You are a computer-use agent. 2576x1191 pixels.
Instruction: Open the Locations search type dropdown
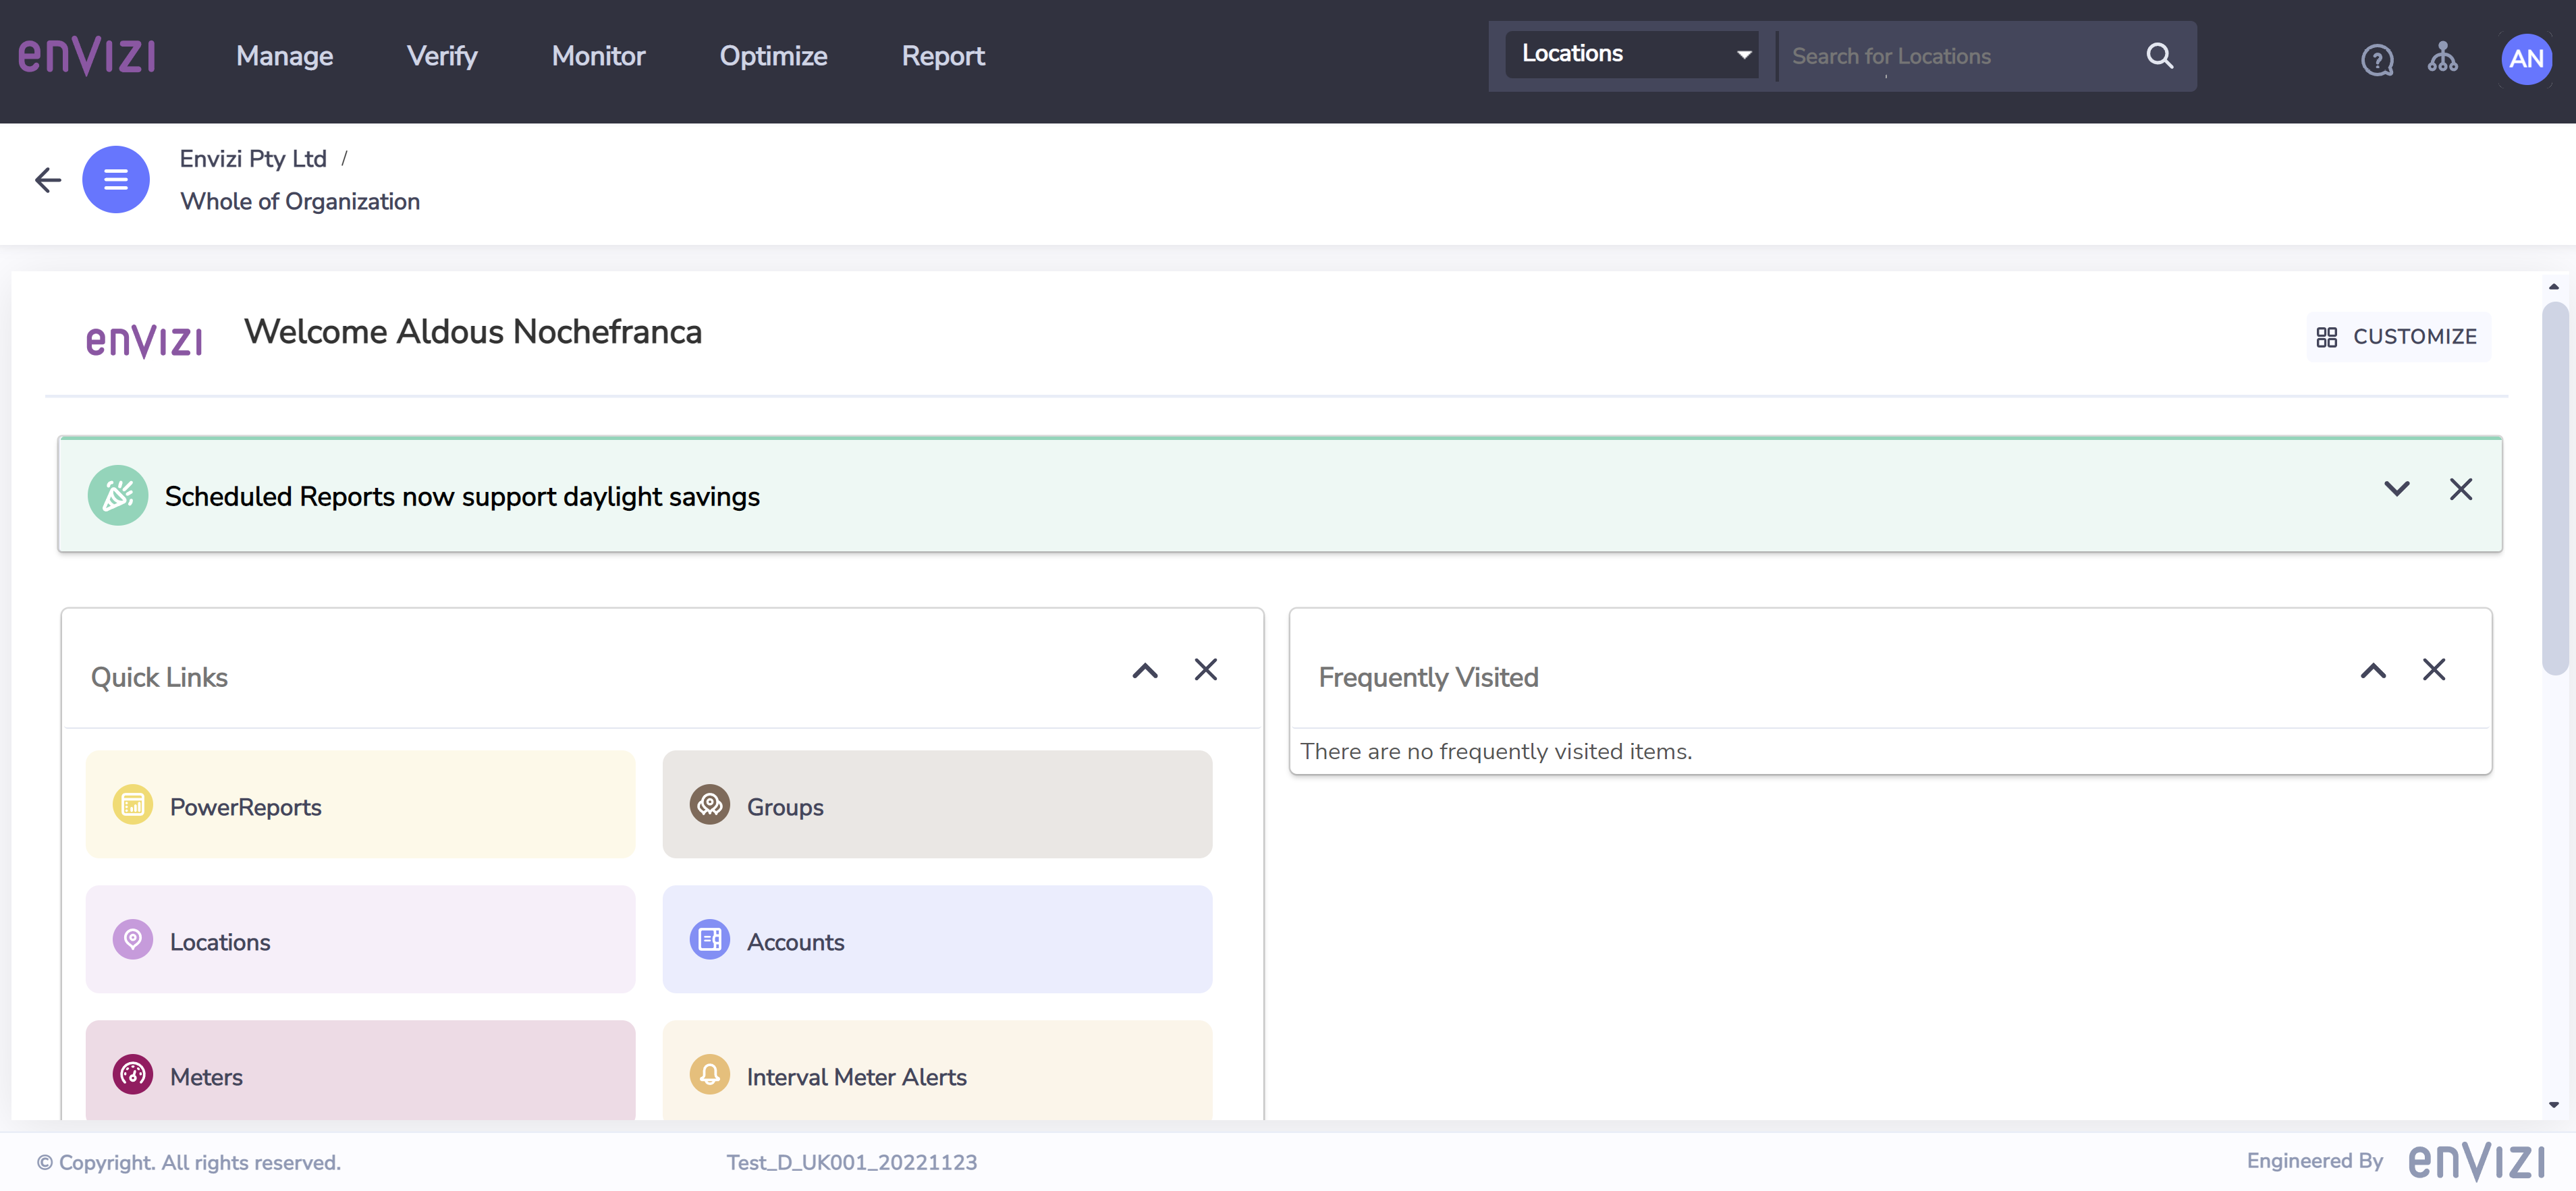pyautogui.click(x=1632, y=54)
